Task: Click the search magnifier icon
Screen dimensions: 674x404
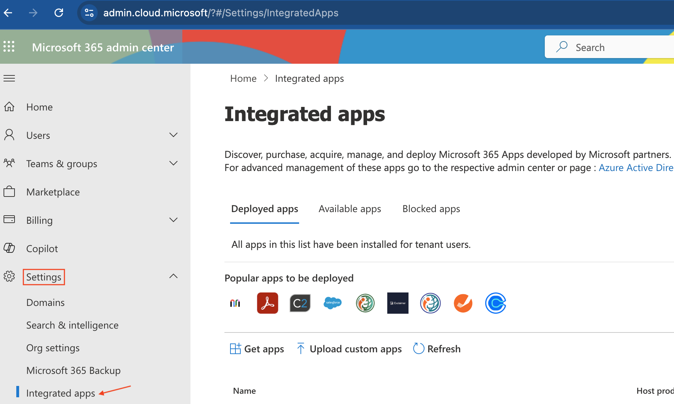Action: click(x=562, y=47)
